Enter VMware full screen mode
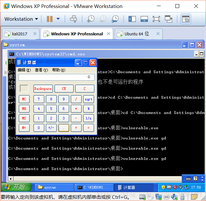The height and width of the screenshot is (201, 206). (x=156, y=19)
